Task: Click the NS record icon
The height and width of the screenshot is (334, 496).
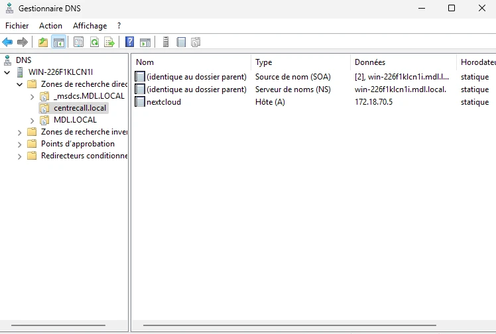Action: [140, 89]
